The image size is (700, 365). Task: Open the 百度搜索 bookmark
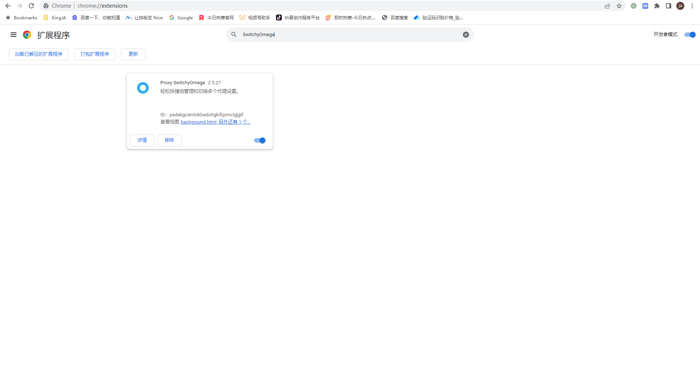(395, 18)
